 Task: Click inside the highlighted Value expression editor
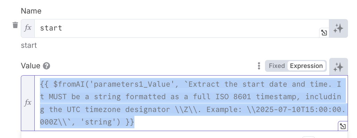[191, 103]
